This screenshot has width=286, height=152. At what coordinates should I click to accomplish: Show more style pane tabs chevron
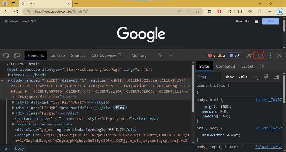262,66
